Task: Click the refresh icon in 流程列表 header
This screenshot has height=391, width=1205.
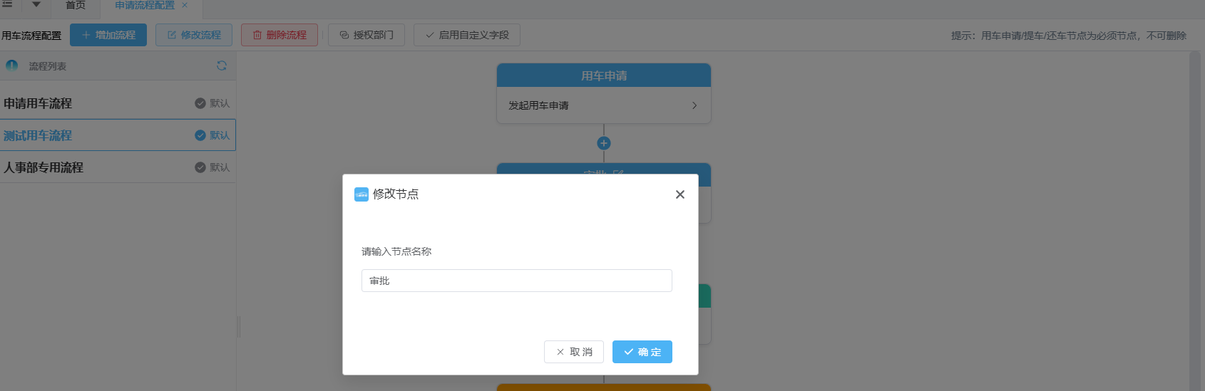Action: 222,66
